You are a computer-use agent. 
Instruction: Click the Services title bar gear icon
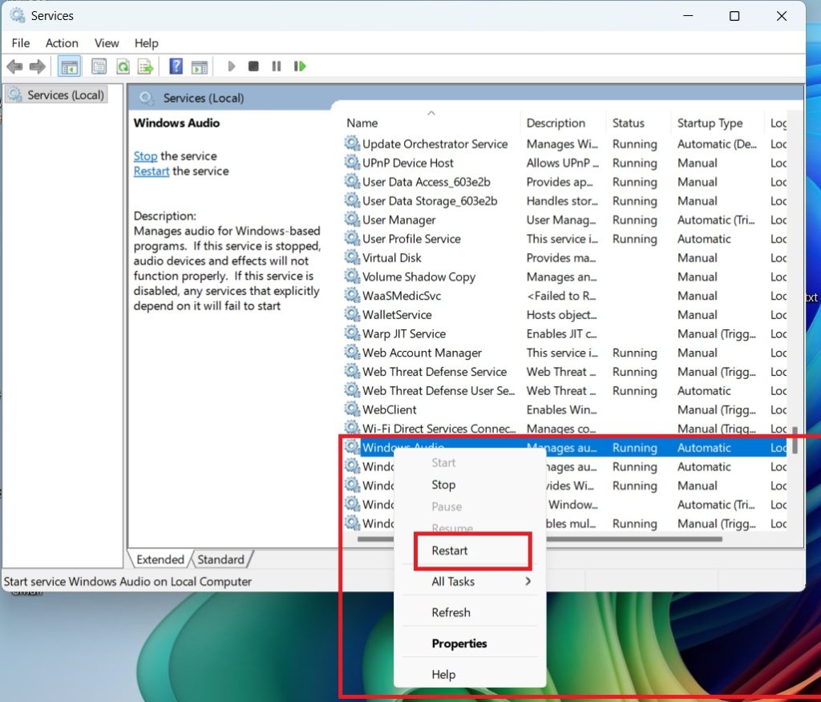18,16
